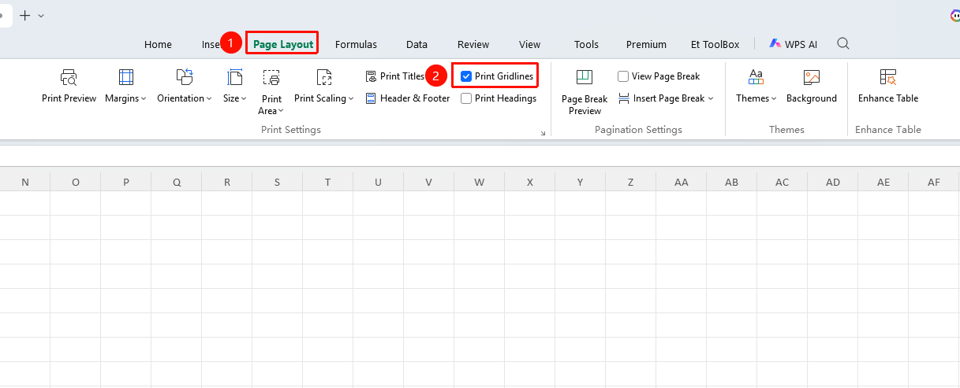Open Print Settings dialog launcher

click(x=543, y=134)
